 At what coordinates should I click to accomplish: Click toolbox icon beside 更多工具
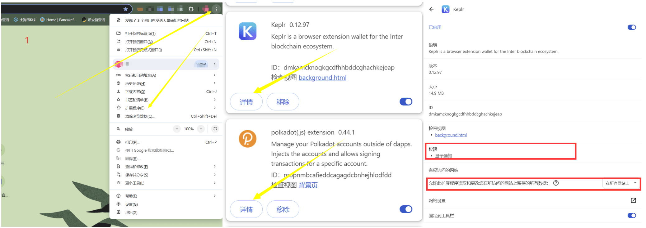coord(118,183)
